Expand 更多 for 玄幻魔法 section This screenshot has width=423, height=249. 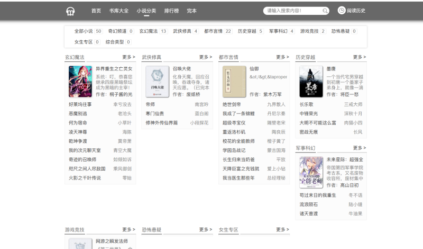(128, 57)
